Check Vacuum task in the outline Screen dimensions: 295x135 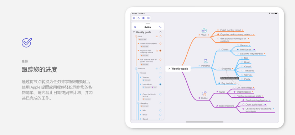click(x=160, y=77)
